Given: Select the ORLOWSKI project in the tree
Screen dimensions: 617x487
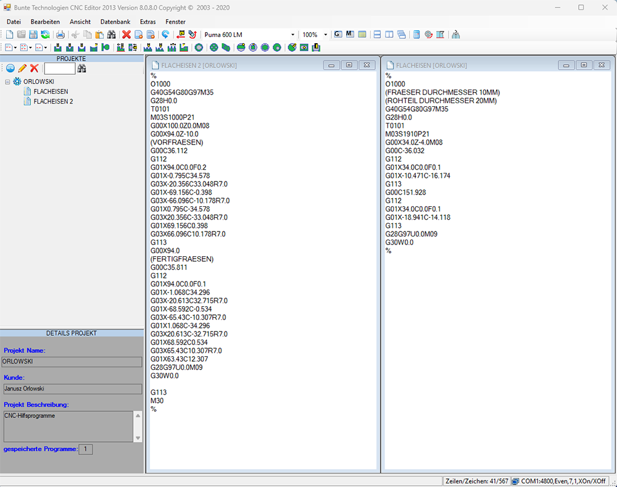Looking at the screenshot, I should pos(38,81).
